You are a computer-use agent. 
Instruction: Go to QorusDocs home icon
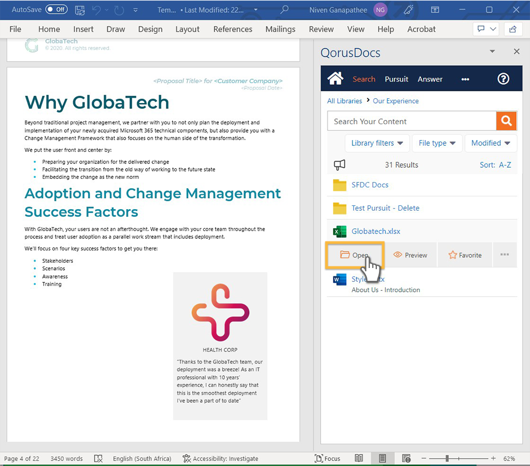click(x=335, y=79)
